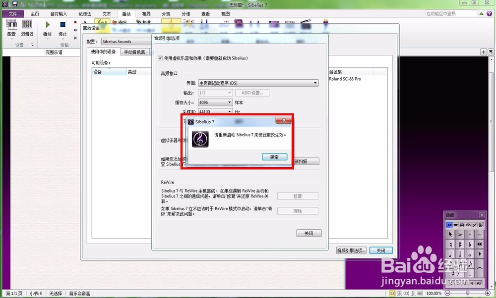The image size is (496, 298).
Task: Open the 界面 audio driver dropdown
Action: click(x=258, y=83)
